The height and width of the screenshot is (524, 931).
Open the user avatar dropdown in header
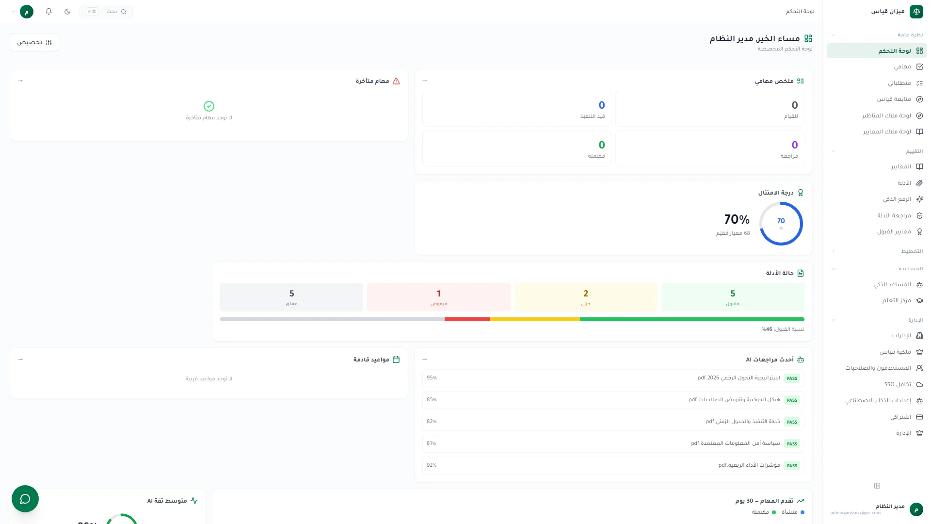[x=22, y=11]
